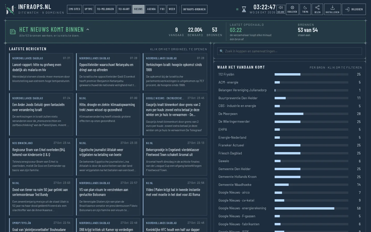Filter by source De Meerpeen
371x232 pixels.
290,114
